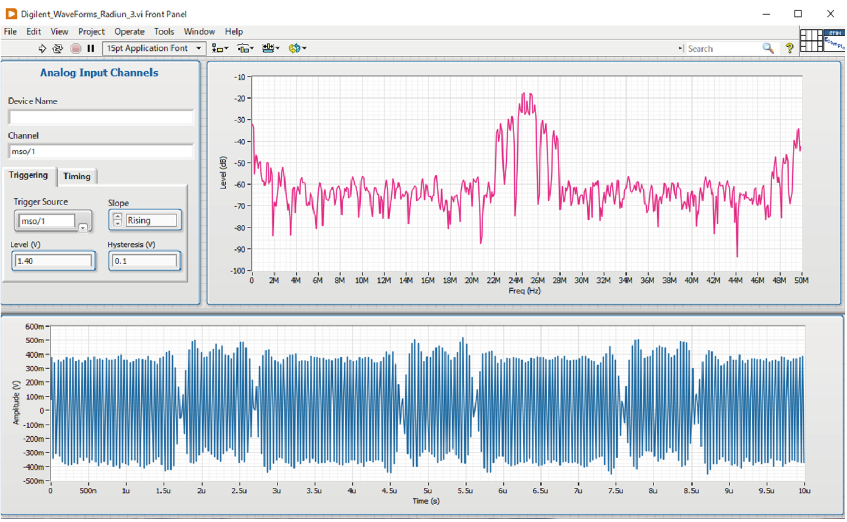This screenshot has height=522, width=847.
Task: Click the Device Name input field
Action: 100,117
